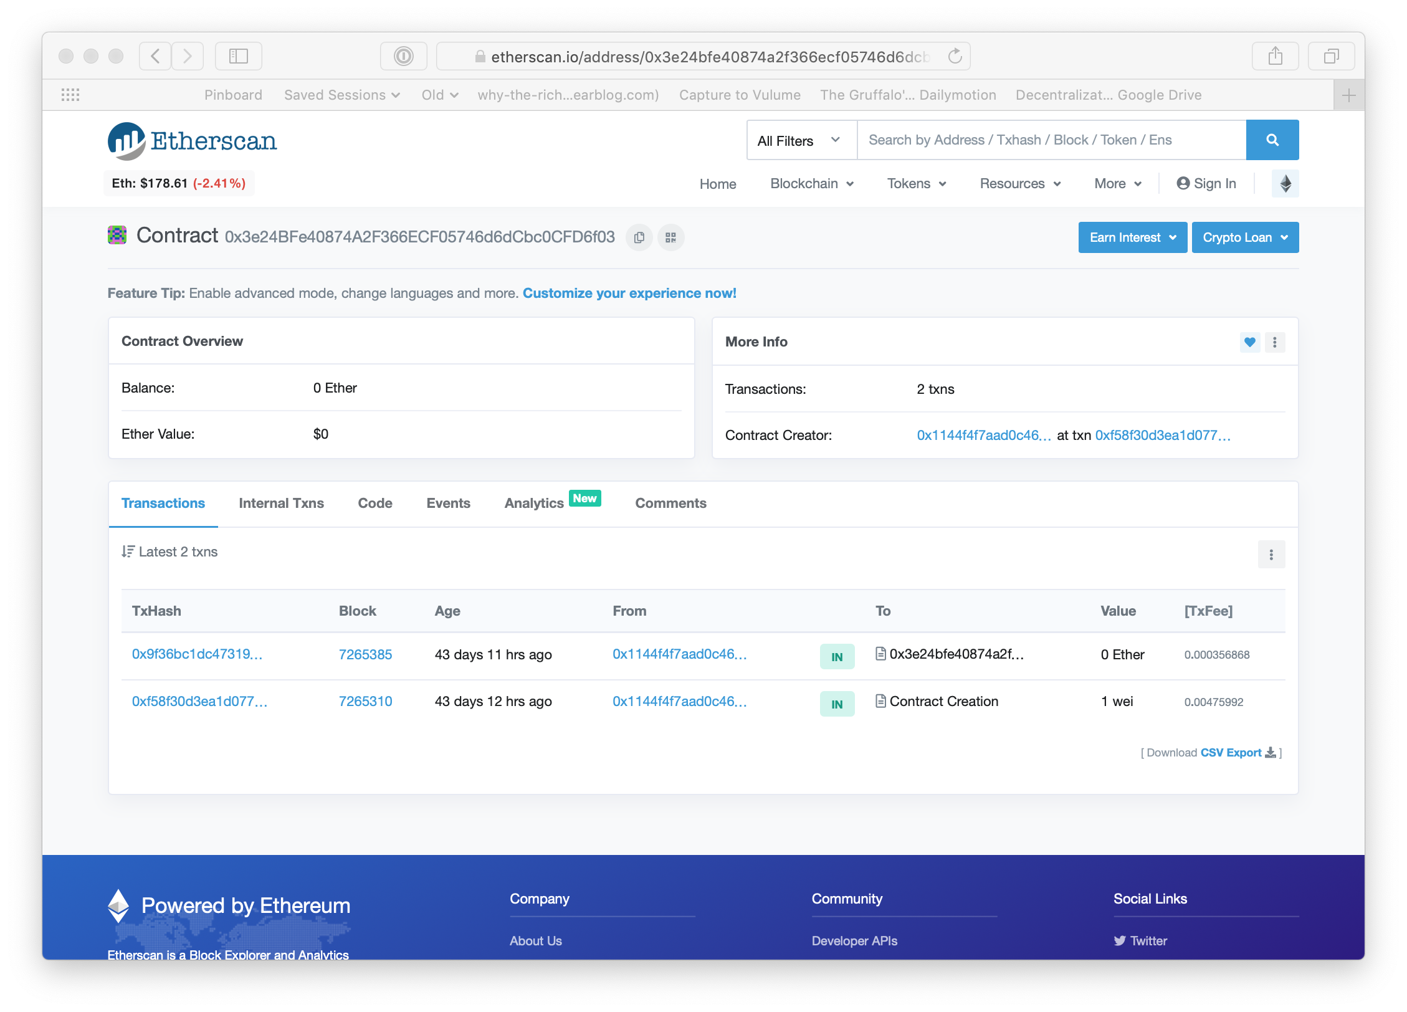The width and height of the screenshot is (1407, 1012).
Task: Show the Safari sidebar
Action: click(239, 56)
